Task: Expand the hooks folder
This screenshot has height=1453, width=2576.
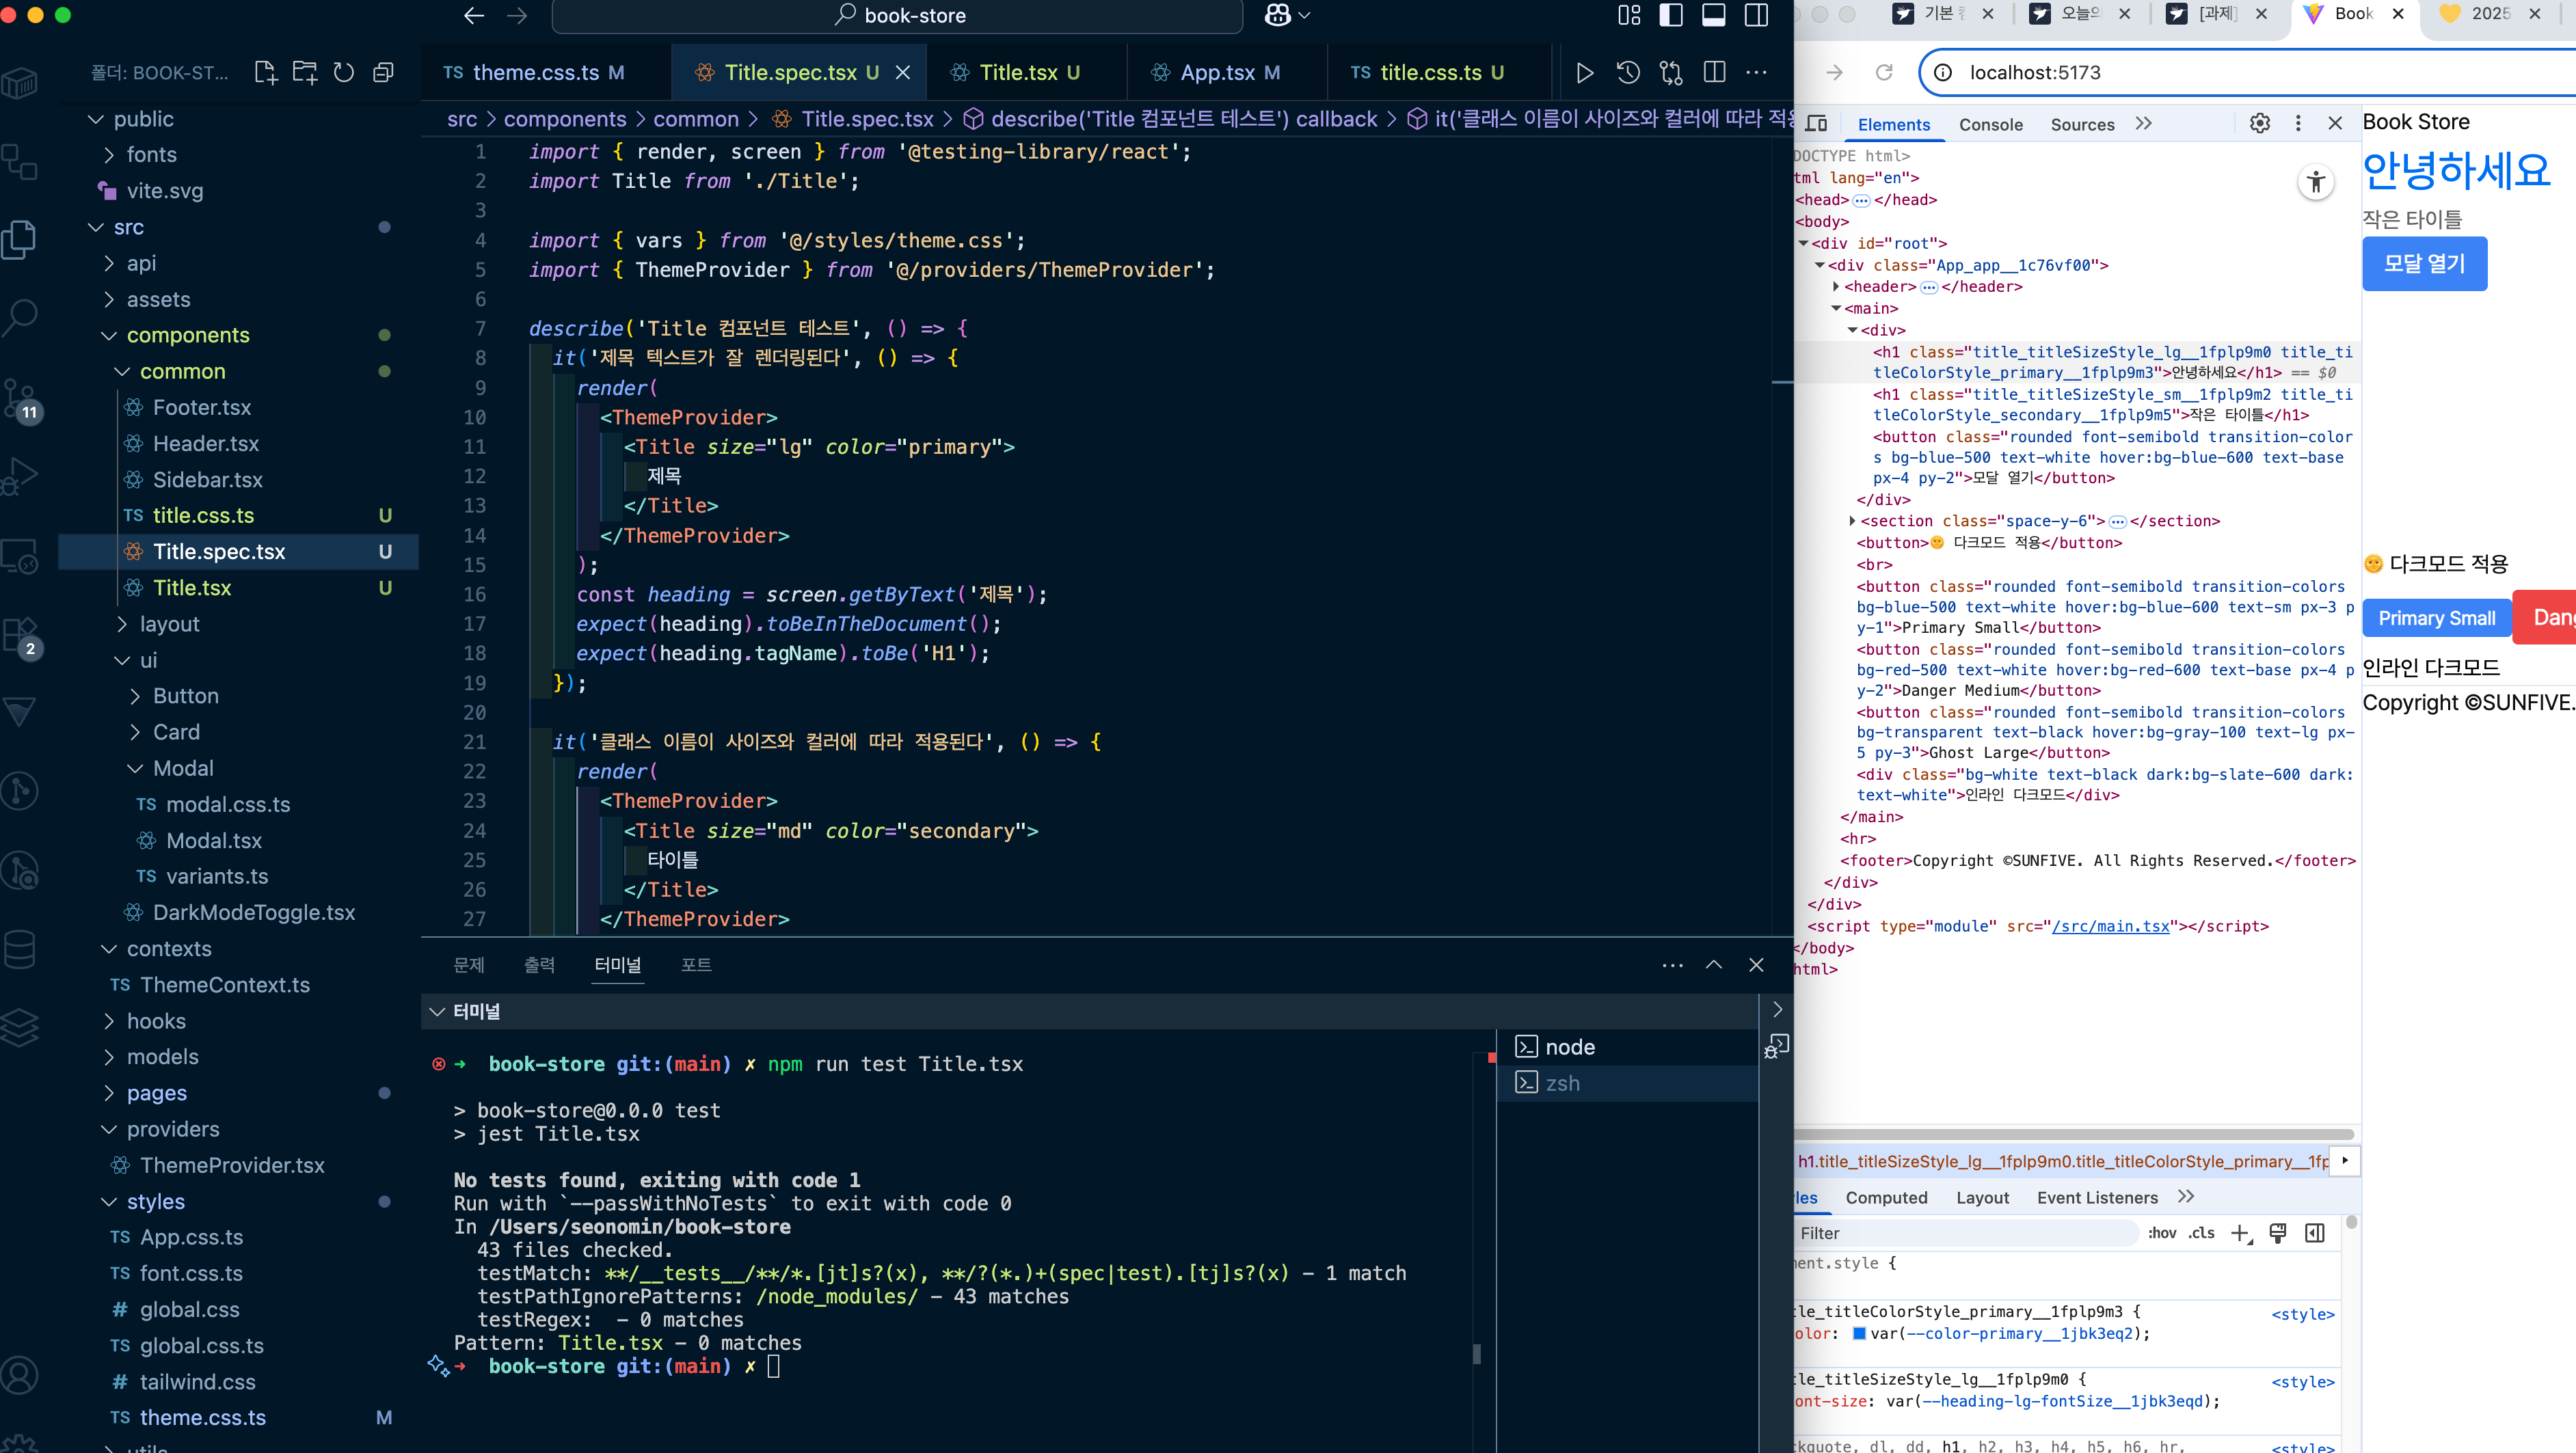Action: coord(109,1021)
